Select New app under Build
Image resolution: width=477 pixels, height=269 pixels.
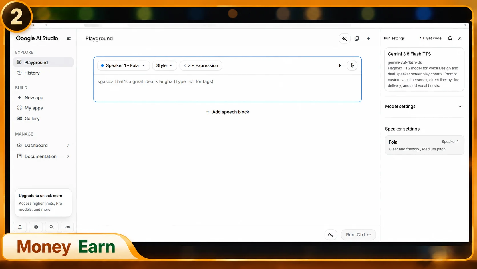43,98
